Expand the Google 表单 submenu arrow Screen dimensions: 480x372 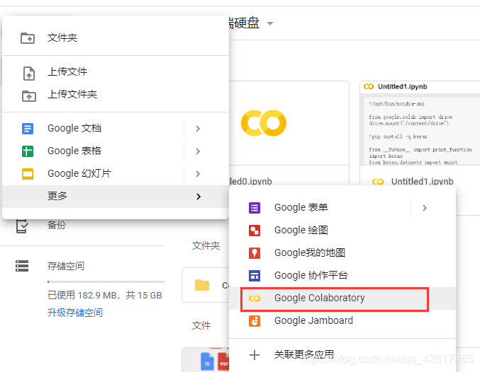425,208
